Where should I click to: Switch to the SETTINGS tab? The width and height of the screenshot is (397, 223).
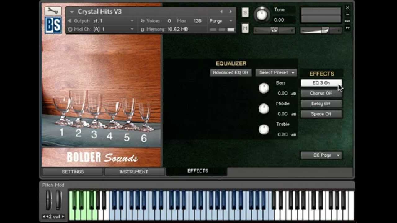point(73,172)
